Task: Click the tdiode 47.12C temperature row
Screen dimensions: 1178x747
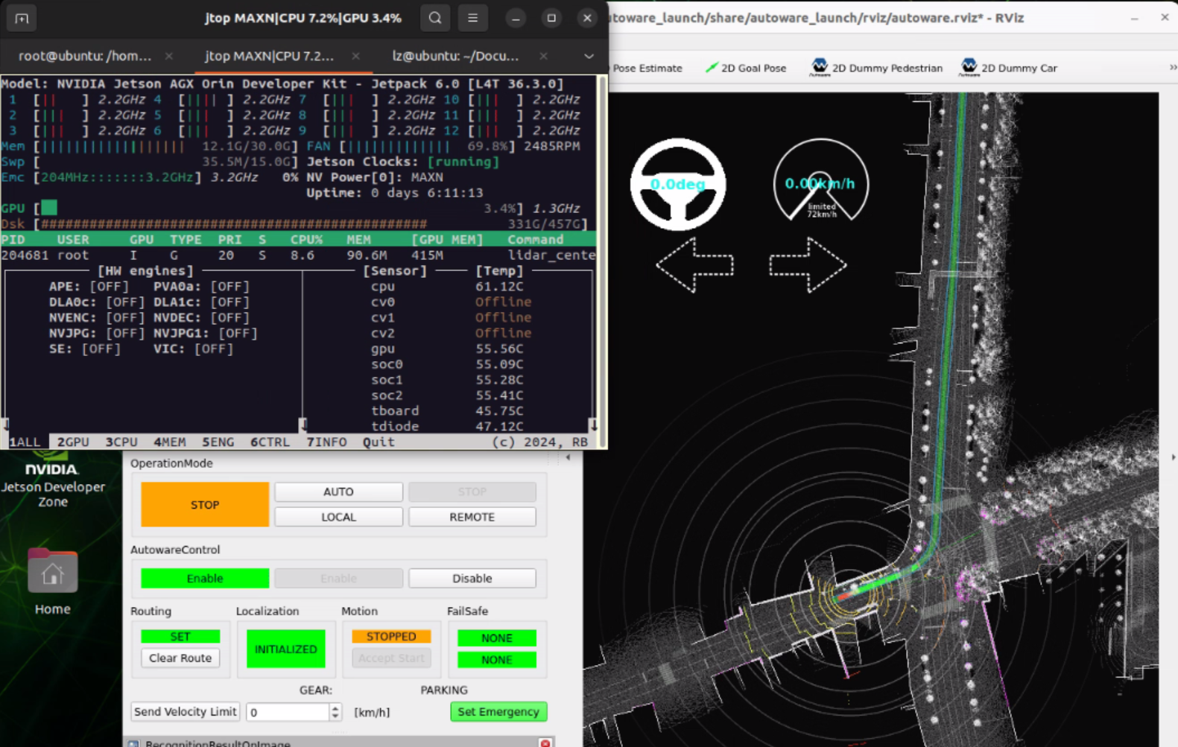Action: tap(447, 426)
